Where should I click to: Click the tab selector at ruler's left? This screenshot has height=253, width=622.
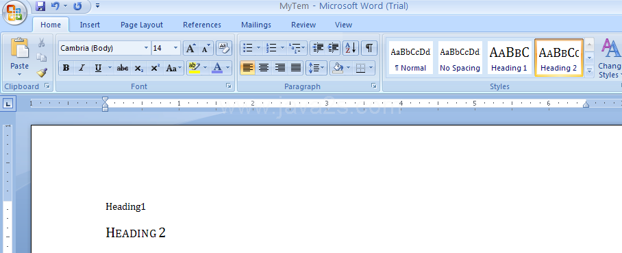[8, 104]
